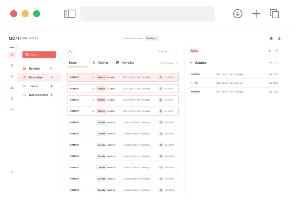Go back using arrow beside Asunto

point(191,62)
